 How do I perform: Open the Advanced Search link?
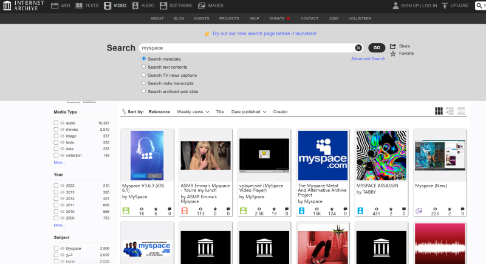click(x=368, y=59)
